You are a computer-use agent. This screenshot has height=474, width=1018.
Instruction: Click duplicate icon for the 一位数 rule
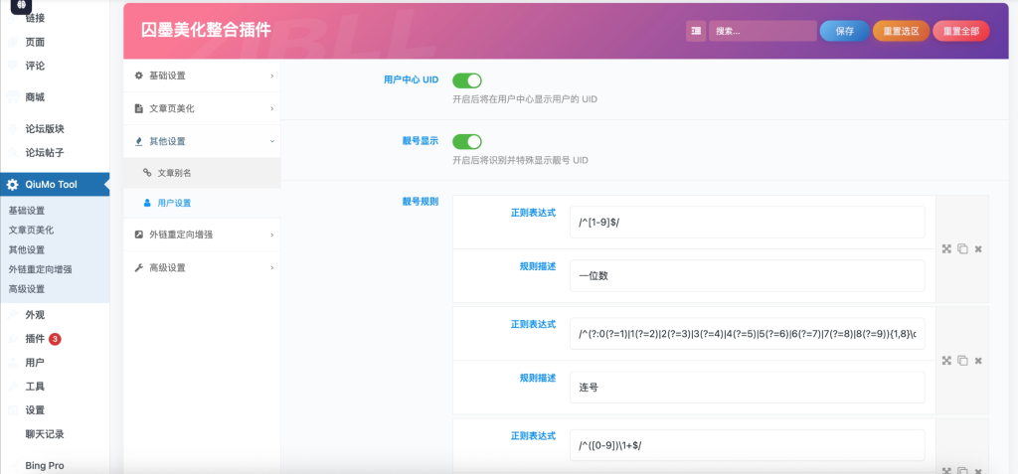pos(962,248)
